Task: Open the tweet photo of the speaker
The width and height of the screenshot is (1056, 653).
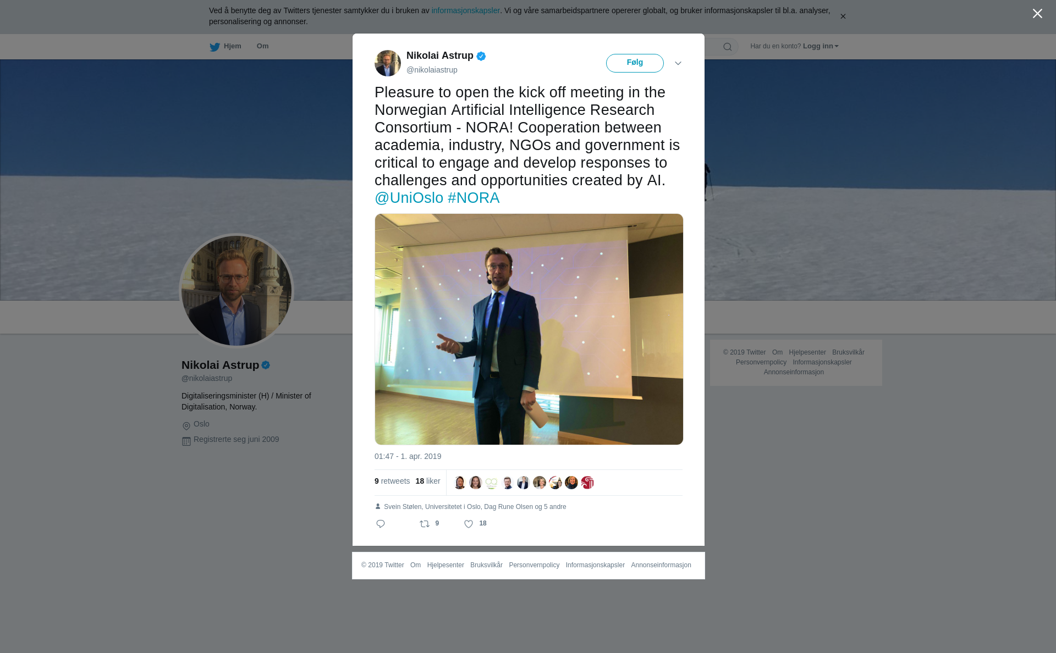Action: 529,329
